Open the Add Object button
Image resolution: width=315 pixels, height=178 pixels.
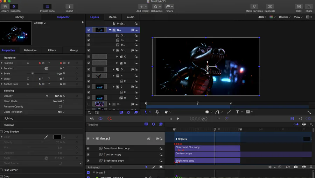(x=143, y=7)
